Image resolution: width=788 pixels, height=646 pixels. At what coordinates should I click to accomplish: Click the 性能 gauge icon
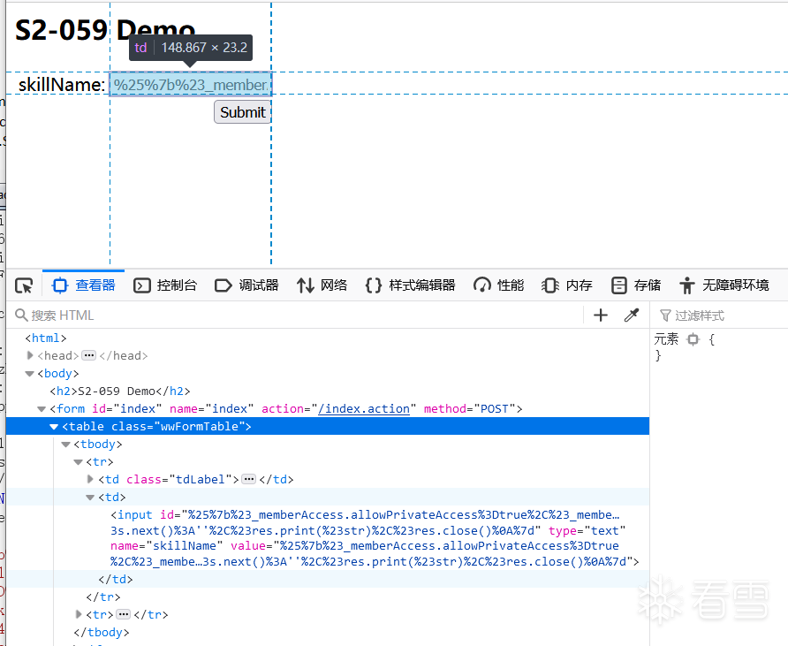click(x=482, y=285)
